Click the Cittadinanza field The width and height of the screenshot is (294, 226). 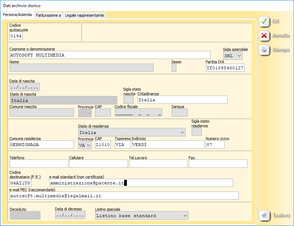(182, 100)
